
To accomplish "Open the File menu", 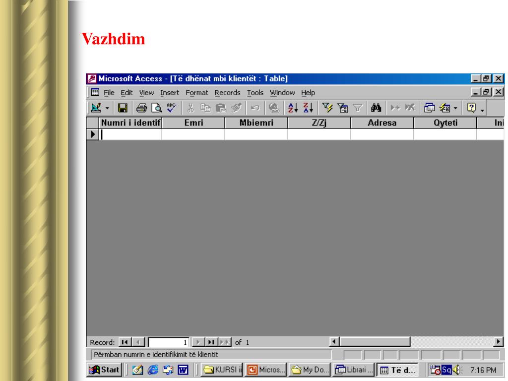I will 109,93.
